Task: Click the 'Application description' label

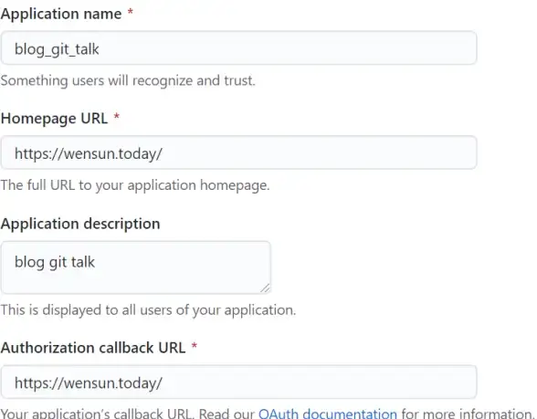Action: point(80,224)
